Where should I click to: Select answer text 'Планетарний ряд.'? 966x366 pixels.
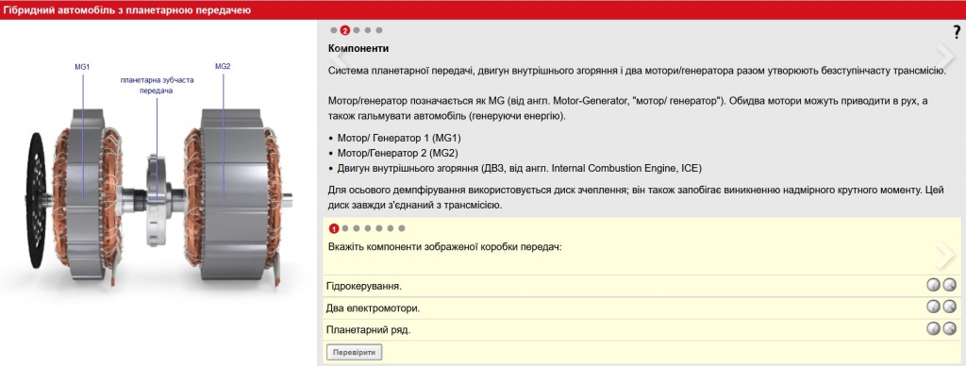coord(369,329)
